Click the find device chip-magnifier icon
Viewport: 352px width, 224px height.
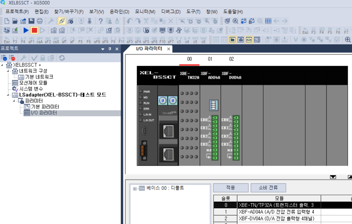pyautogui.click(x=227, y=21)
